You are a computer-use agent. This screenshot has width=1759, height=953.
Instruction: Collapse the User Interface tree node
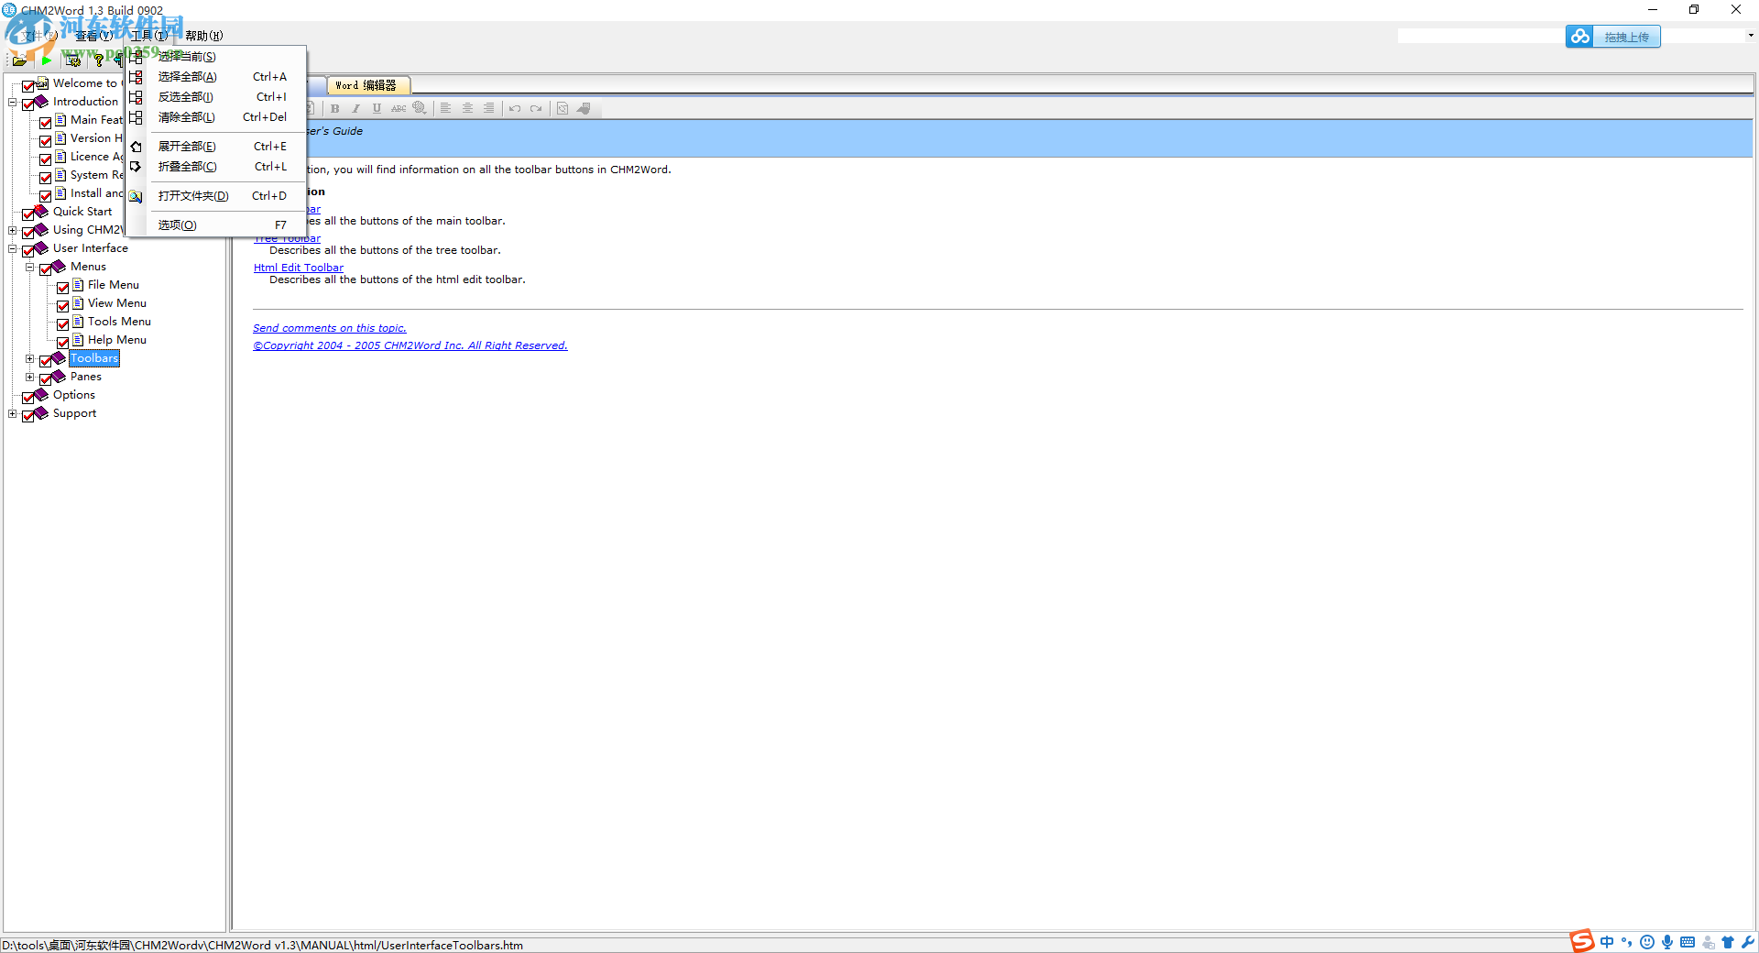(x=13, y=248)
